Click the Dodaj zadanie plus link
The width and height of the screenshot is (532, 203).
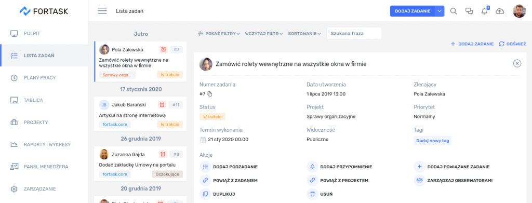point(472,44)
